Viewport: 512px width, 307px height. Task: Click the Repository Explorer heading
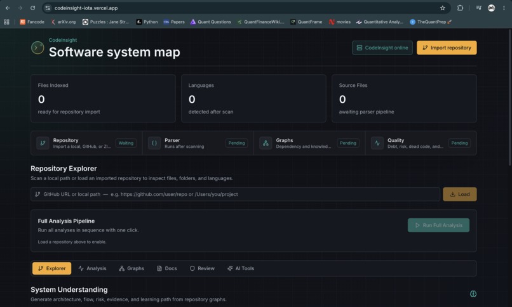click(x=64, y=169)
